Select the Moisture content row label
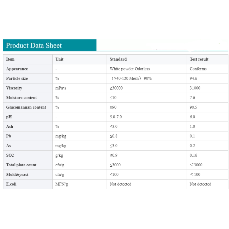 click(21, 98)
